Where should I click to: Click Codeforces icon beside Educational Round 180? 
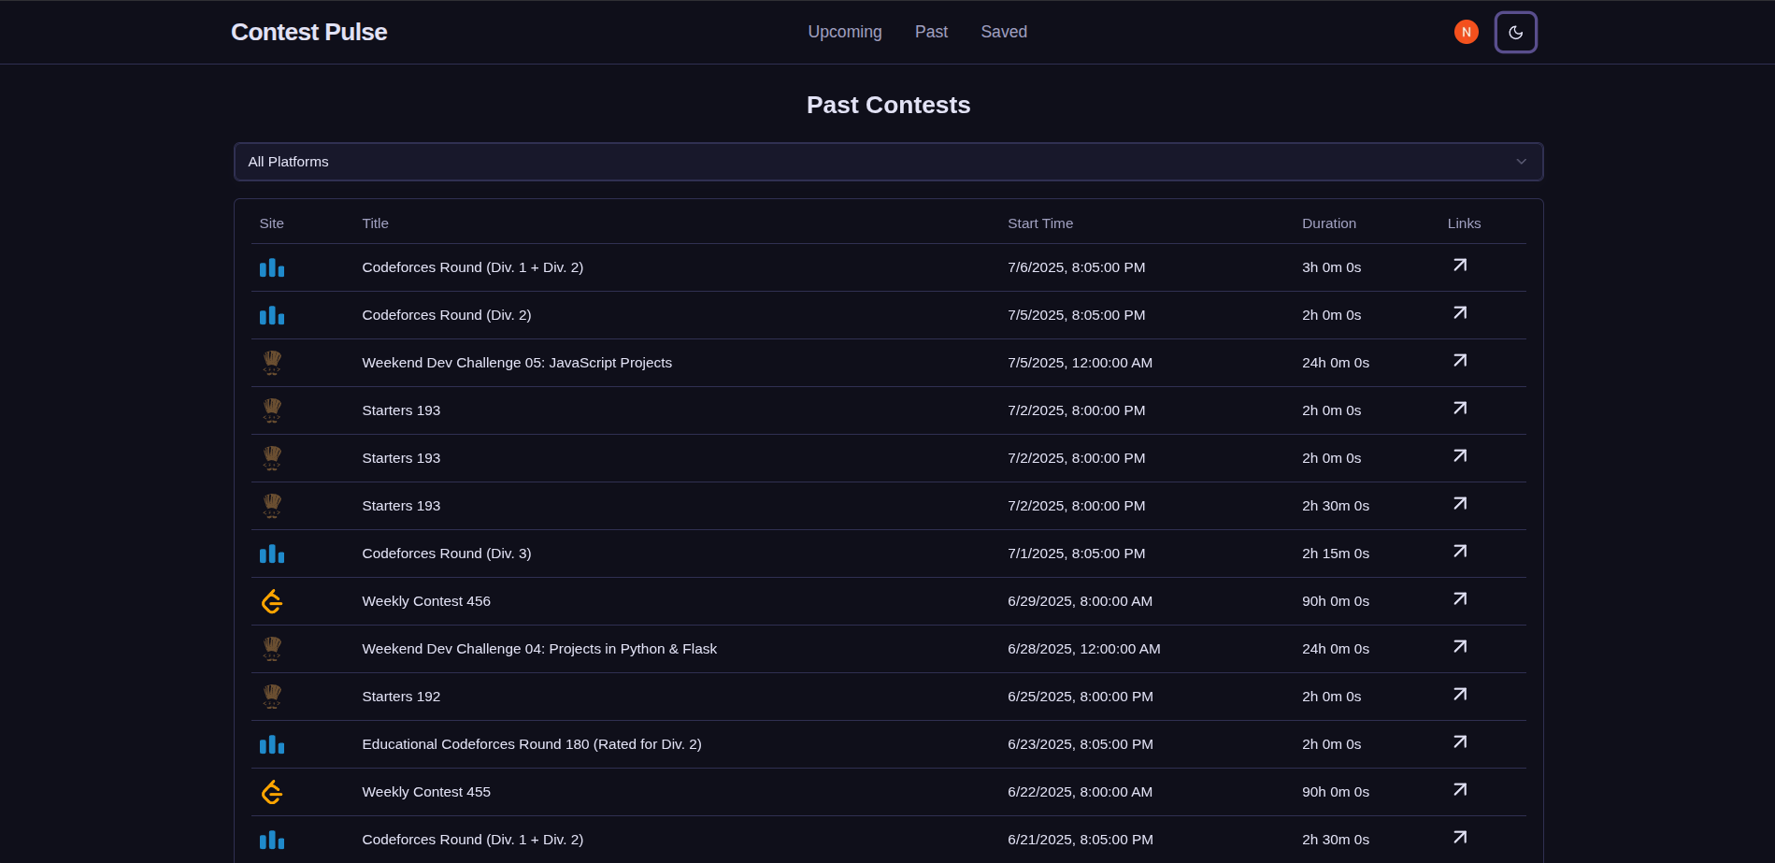point(272,744)
